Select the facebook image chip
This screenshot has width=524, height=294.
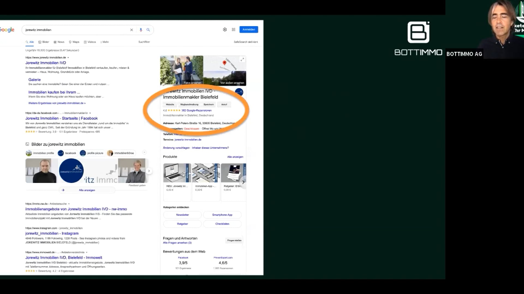point(67,153)
